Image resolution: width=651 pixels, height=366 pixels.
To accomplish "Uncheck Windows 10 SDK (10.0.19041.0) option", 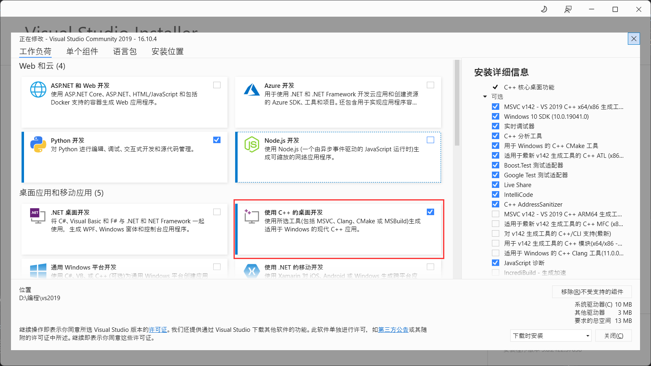I will pyautogui.click(x=496, y=116).
